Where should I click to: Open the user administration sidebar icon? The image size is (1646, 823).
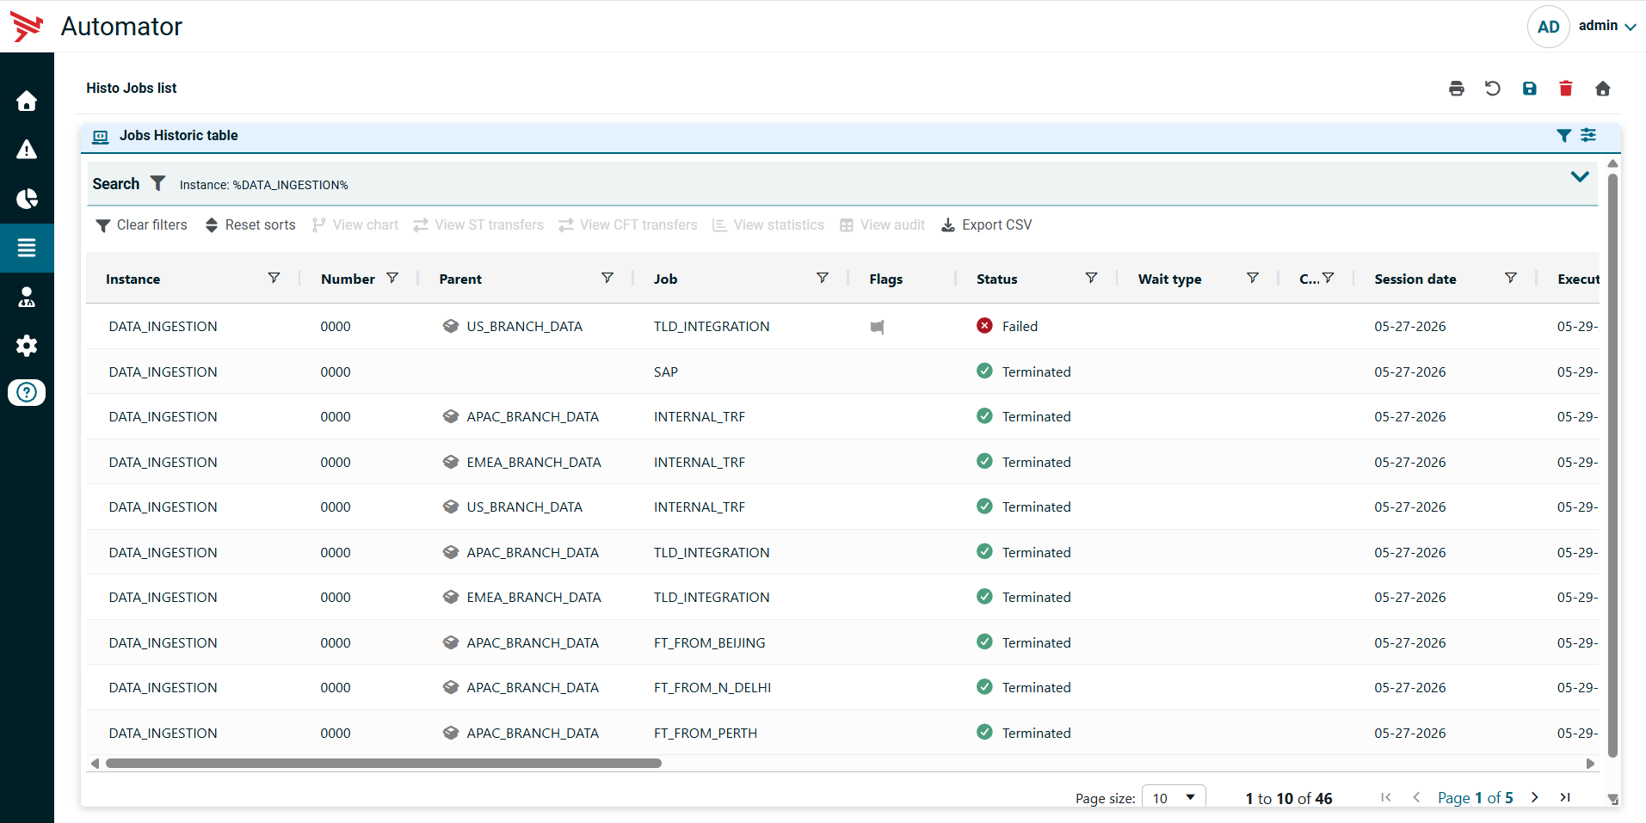27,297
